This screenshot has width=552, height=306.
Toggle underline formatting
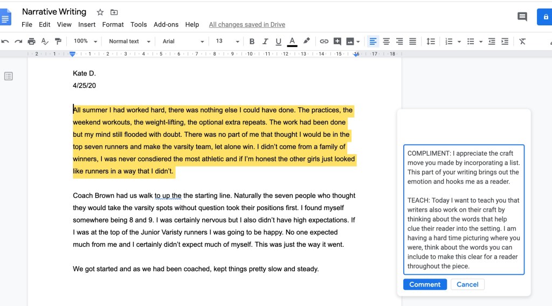point(278,41)
